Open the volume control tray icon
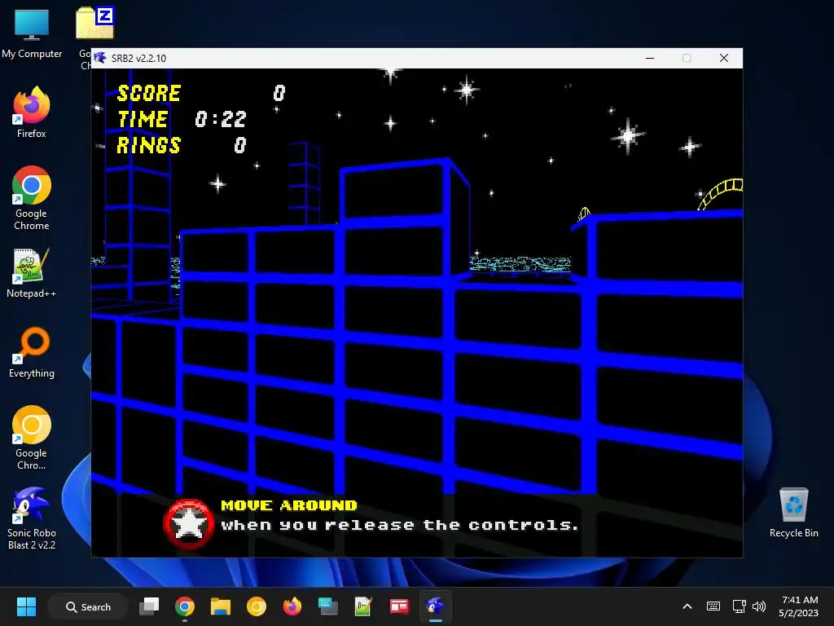834x626 pixels. pos(759,606)
